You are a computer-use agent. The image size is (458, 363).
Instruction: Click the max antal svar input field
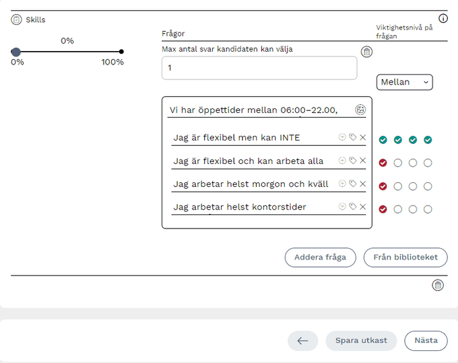click(x=259, y=68)
